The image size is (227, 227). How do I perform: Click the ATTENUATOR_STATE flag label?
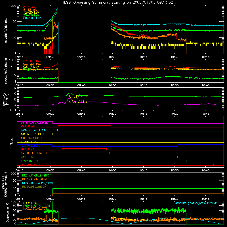[34, 123]
